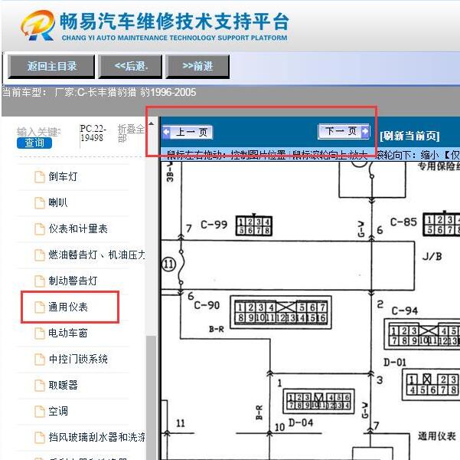
Task: Open 中控门锁系统 tree item
Action: 78,359
